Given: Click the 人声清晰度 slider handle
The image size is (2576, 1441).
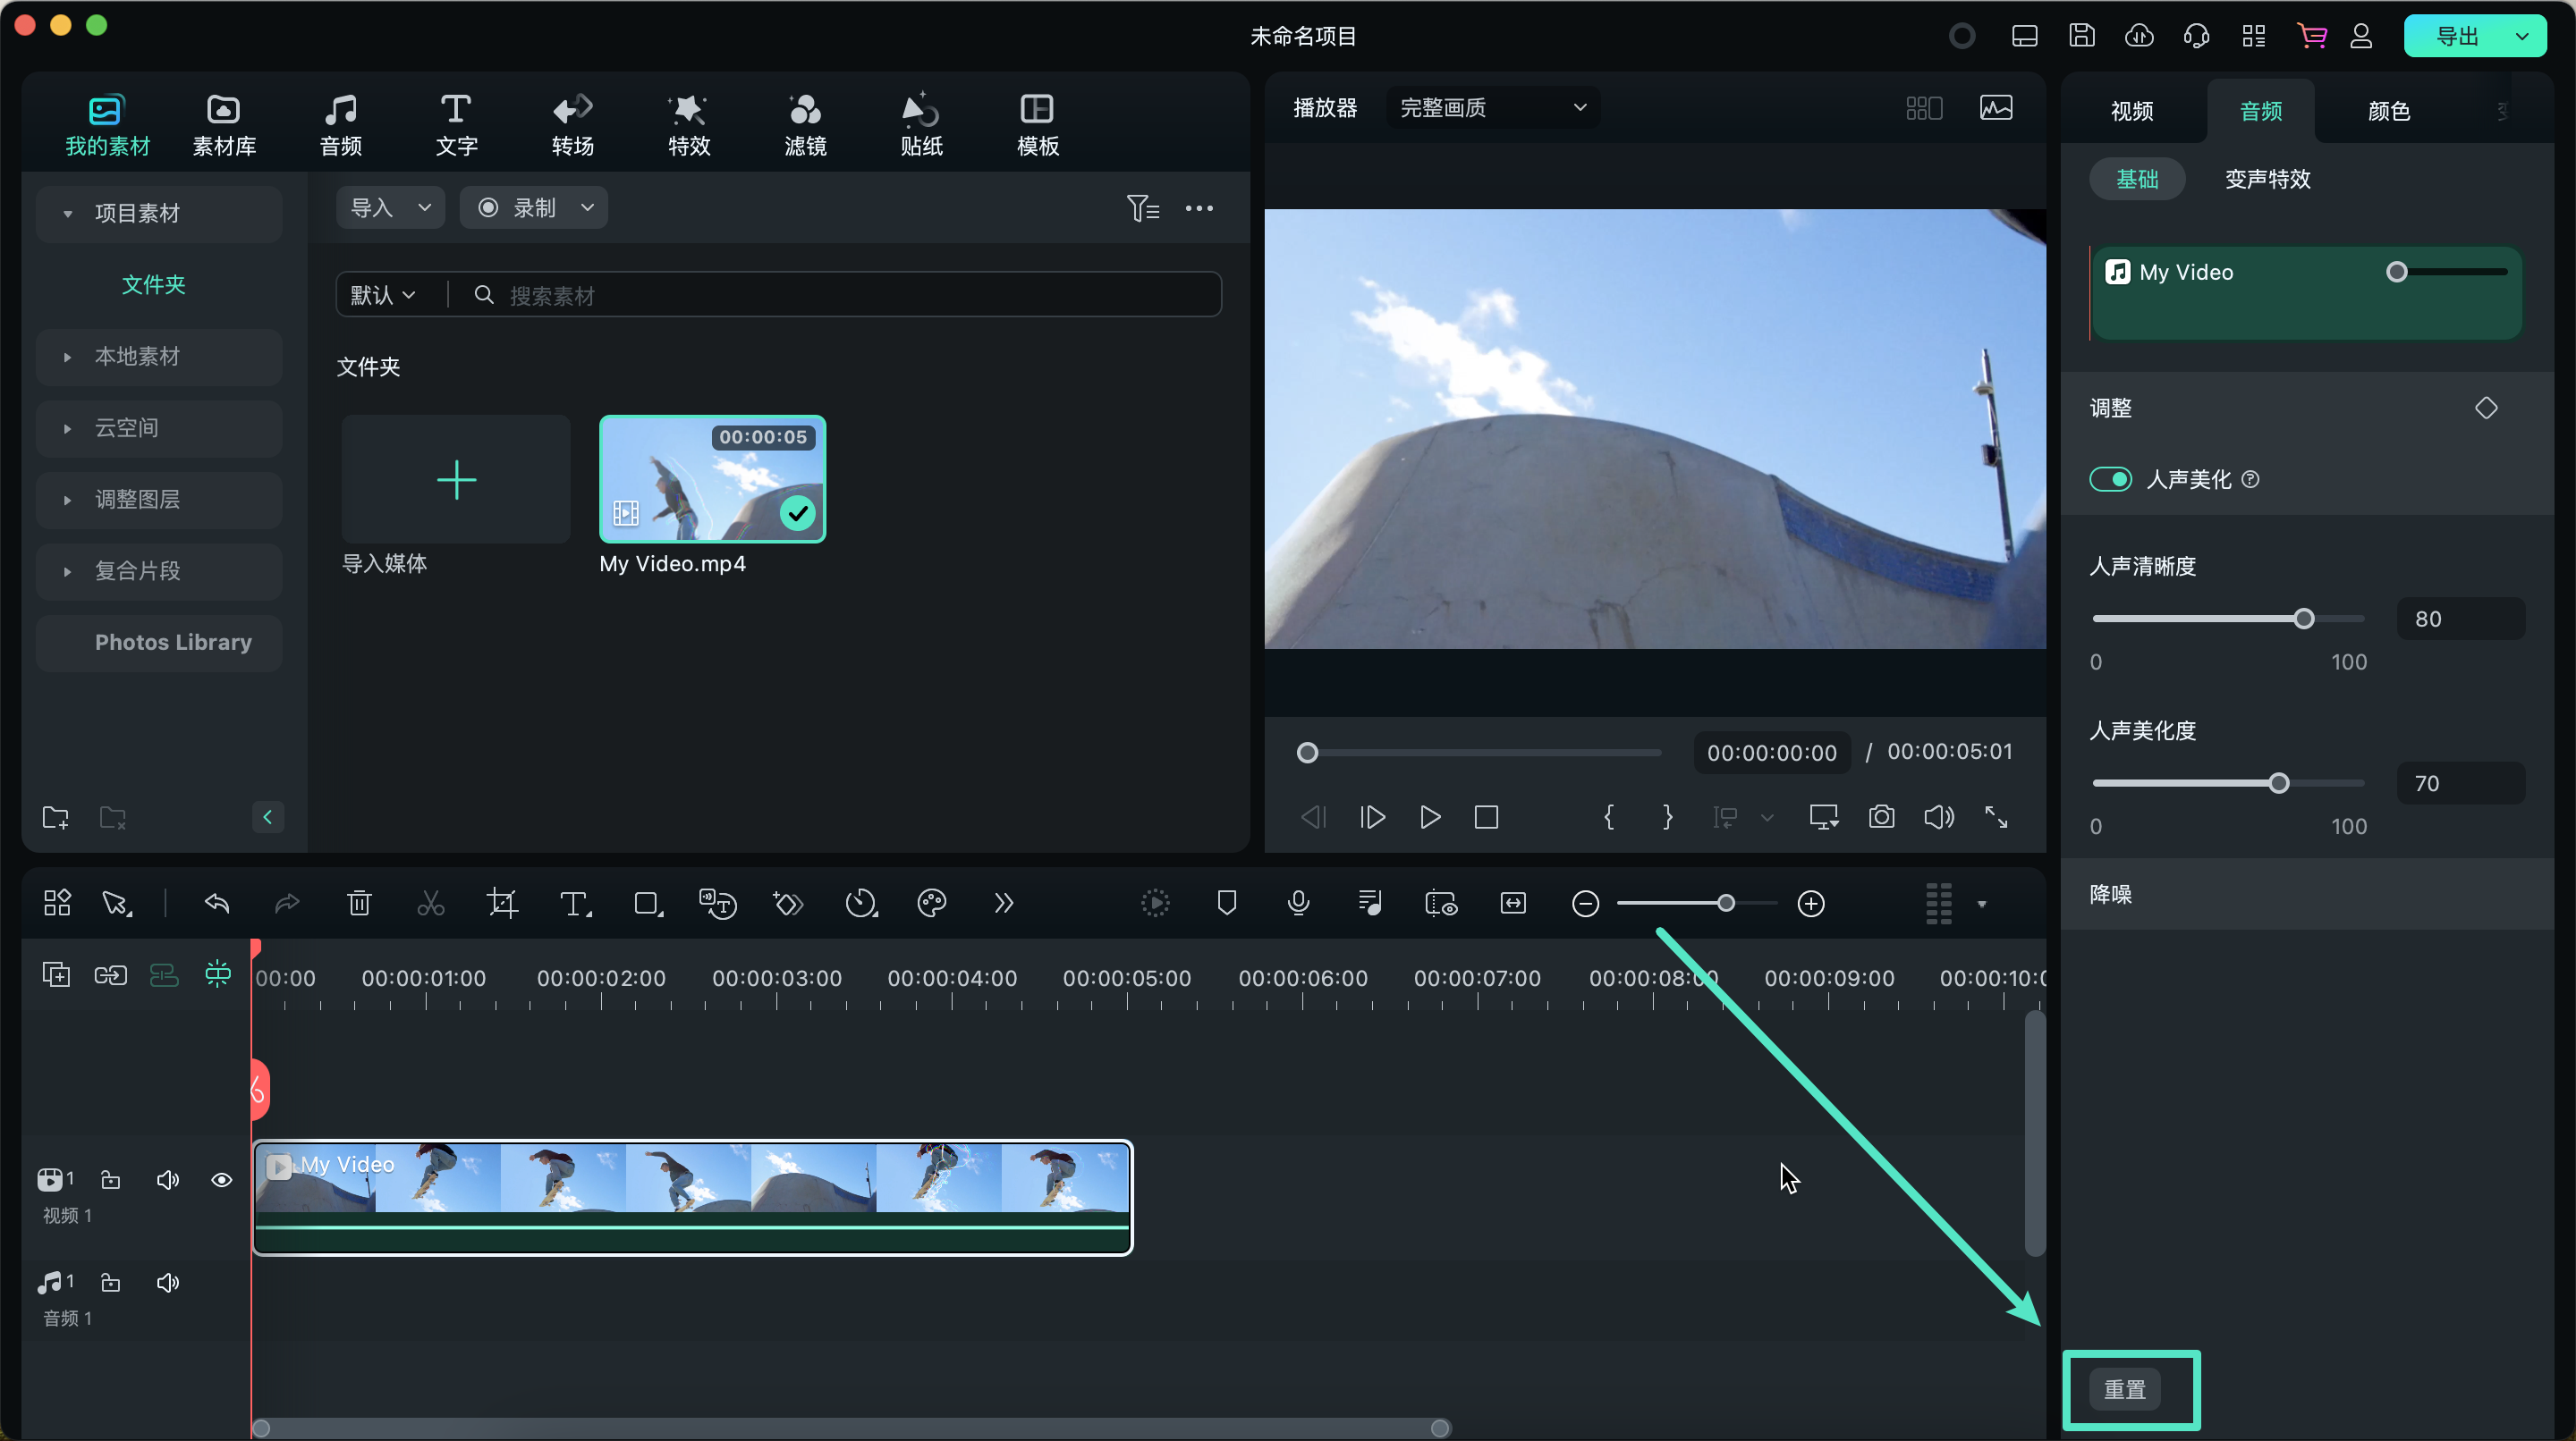Looking at the screenshot, I should point(2304,619).
